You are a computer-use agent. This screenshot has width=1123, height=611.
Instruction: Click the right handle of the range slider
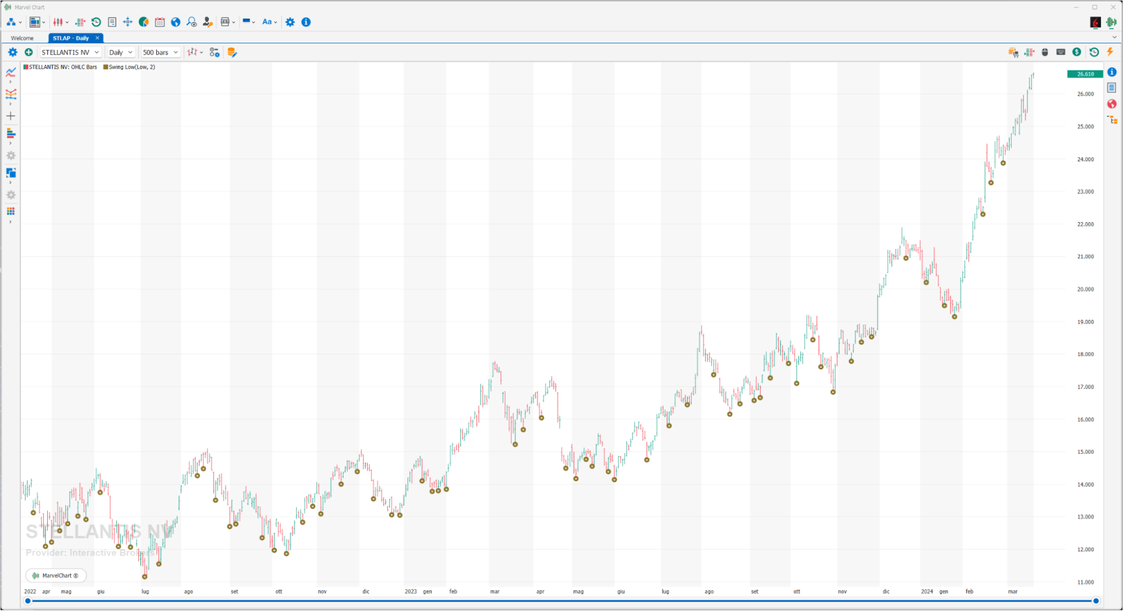(x=1095, y=601)
